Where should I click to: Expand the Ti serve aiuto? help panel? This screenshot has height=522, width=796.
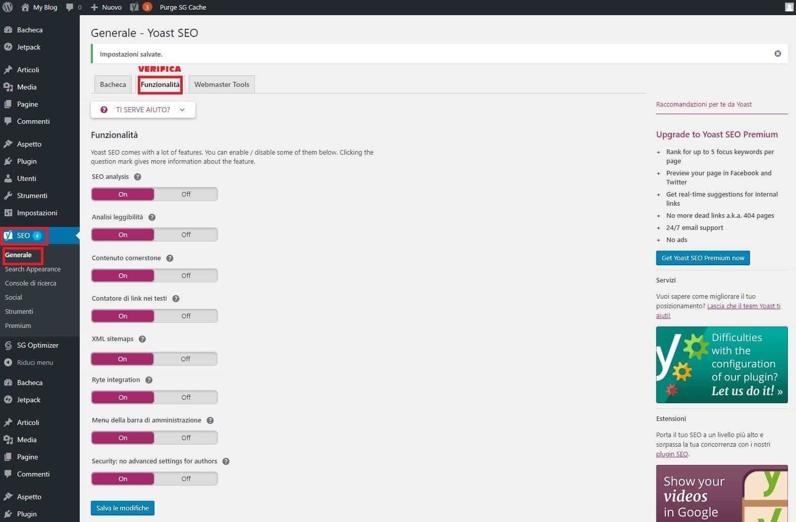point(143,110)
